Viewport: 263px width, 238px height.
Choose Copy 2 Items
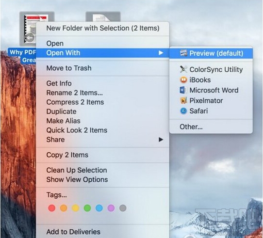(103, 155)
